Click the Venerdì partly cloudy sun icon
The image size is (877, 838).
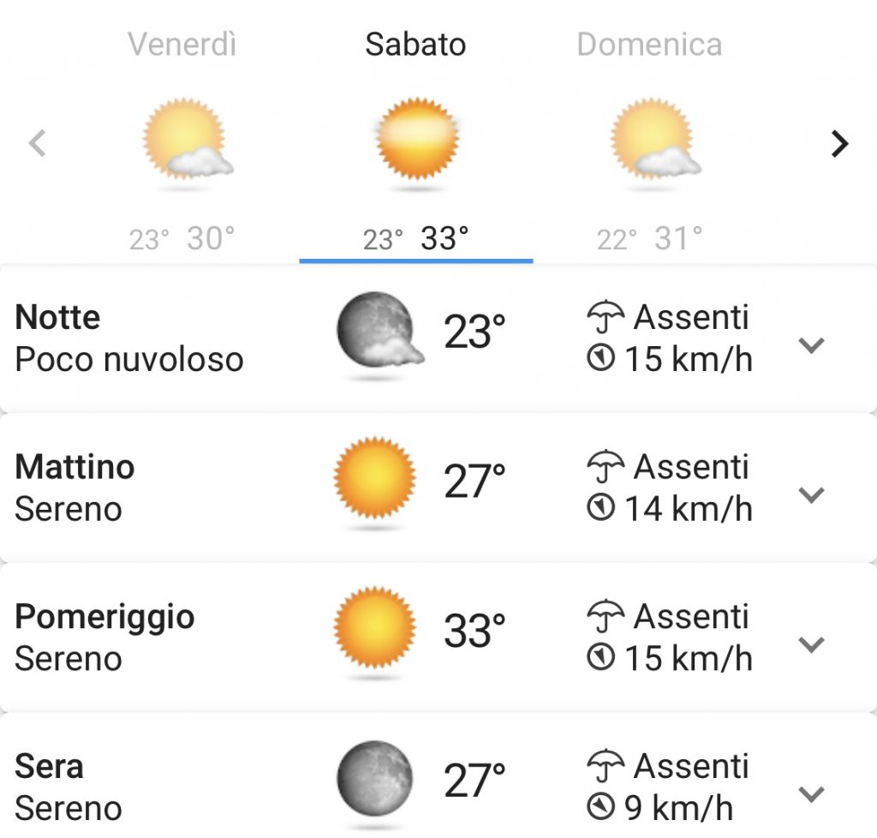[x=188, y=140]
